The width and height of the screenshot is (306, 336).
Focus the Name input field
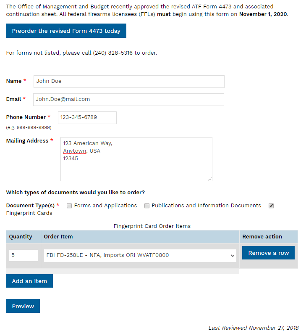point(129,82)
